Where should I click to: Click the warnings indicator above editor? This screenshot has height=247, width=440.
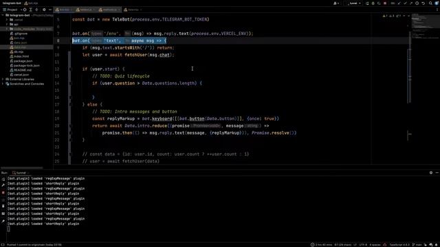tap(385, 16)
